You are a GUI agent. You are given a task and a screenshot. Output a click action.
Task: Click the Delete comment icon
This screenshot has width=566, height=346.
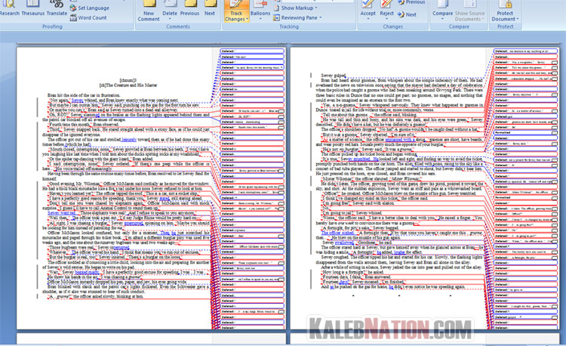(x=170, y=5)
